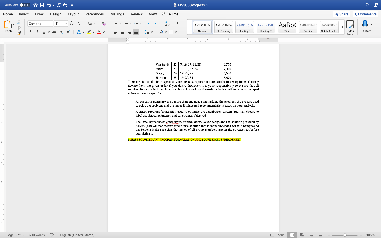The image size is (381, 238).
Task: Toggle strikethrough formatting
Action: point(54,32)
